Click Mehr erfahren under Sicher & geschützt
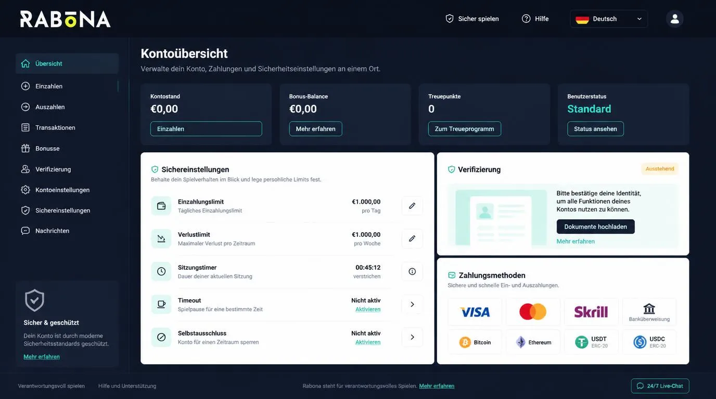Viewport: 716px width, 399px height. (x=42, y=357)
